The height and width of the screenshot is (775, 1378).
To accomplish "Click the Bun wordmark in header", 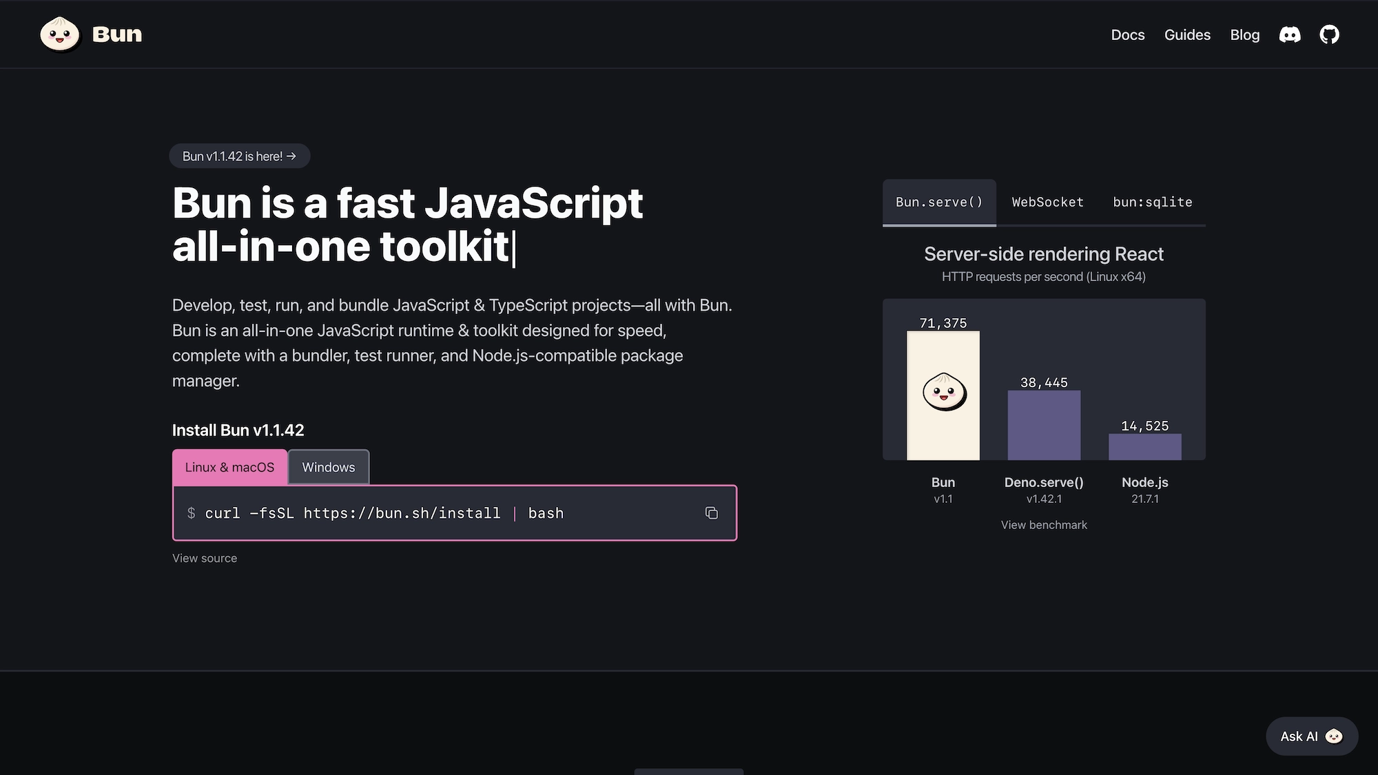I will point(117,34).
